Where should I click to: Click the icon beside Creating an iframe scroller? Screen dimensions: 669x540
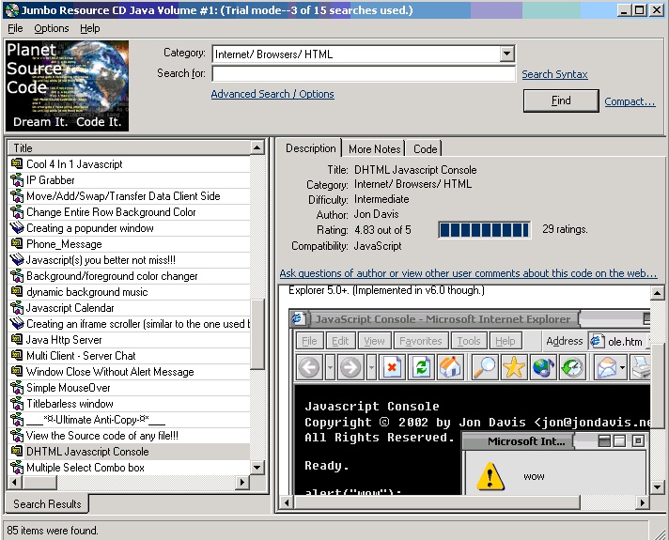pos(17,324)
